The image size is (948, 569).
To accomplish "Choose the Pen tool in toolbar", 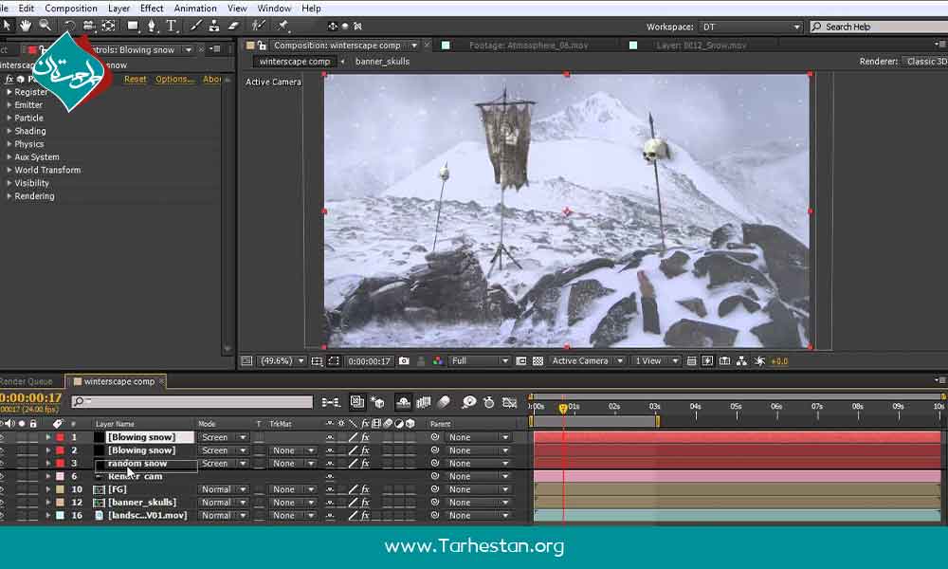I will (x=154, y=26).
